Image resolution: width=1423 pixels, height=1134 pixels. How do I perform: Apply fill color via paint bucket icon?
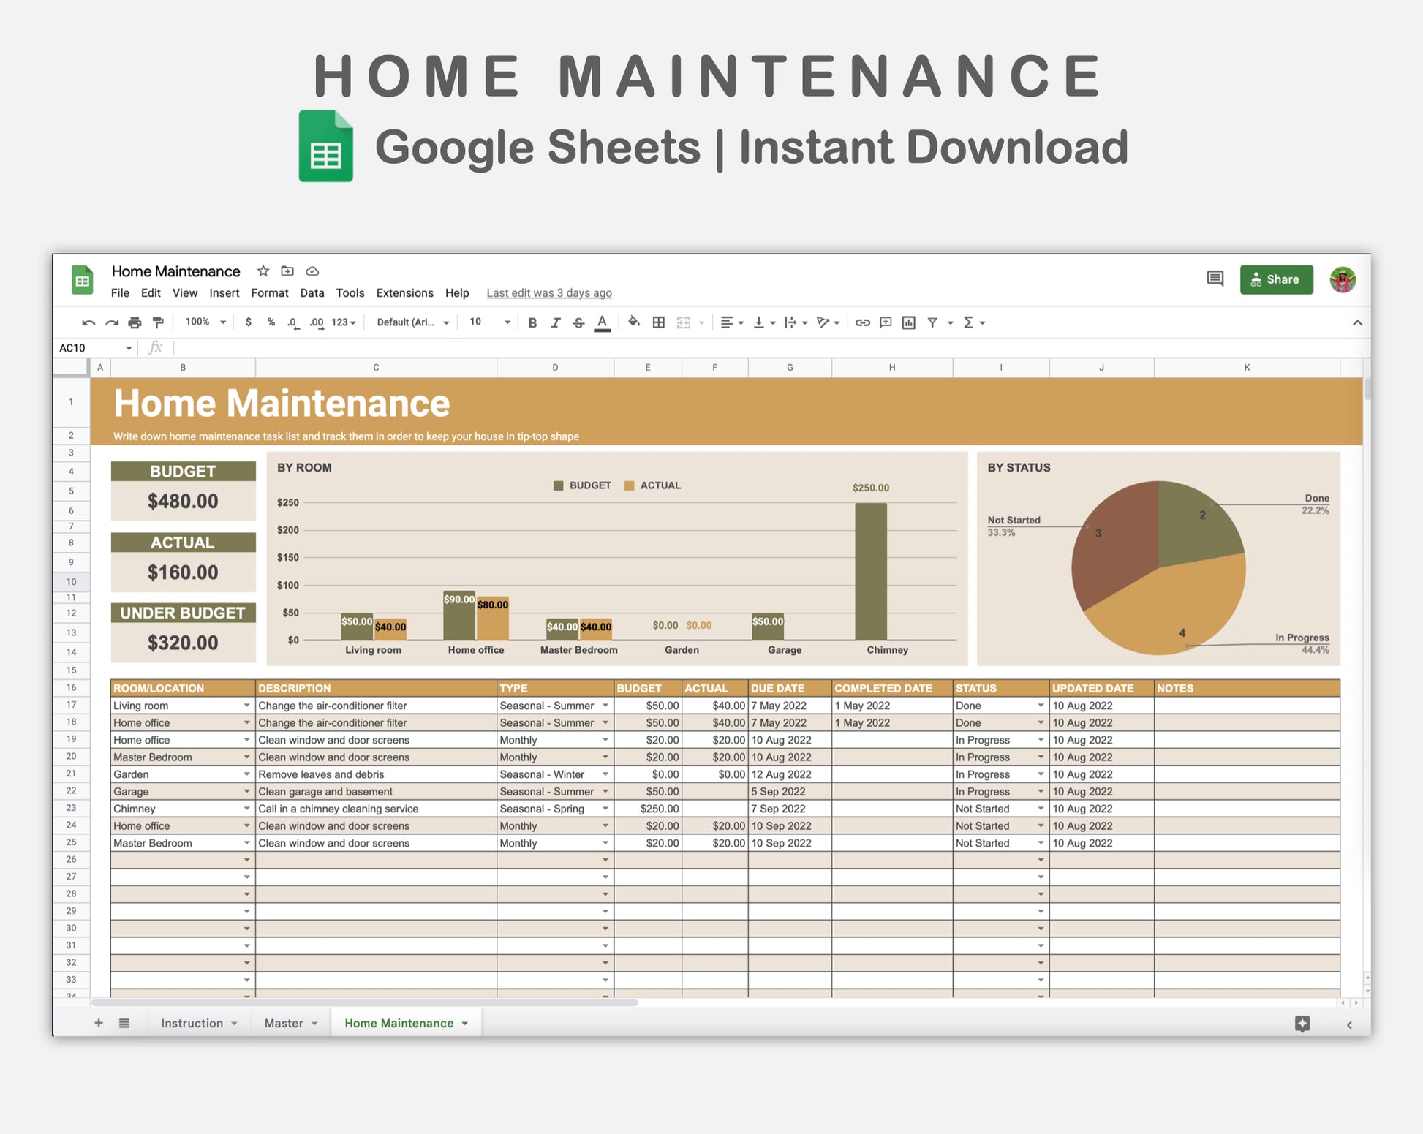633,322
